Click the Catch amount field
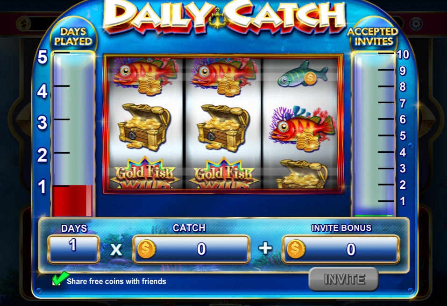The width and height of the screenshot is (447, 306). click(x=192, y=249)
